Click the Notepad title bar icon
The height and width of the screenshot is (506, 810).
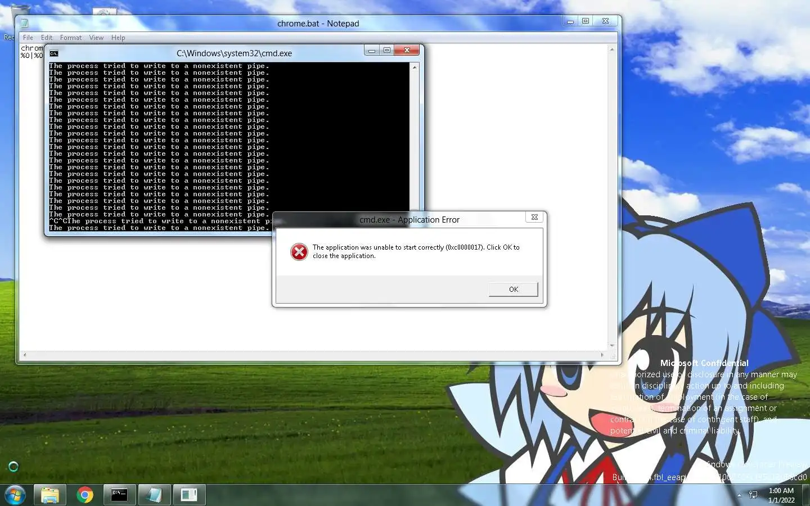coord(24,23)
